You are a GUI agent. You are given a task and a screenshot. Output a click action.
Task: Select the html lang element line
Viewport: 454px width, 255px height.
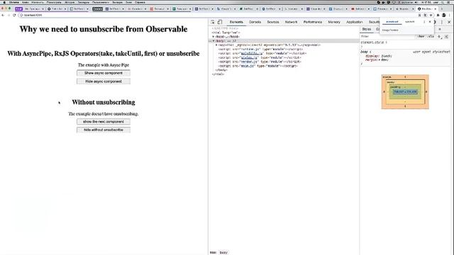pyautogui.click(x=226, y=33)
